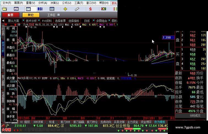The height and width of the screenshot is (134, 208).
Task: Open the 公式(U) menu
Action: tap(67, 3)
